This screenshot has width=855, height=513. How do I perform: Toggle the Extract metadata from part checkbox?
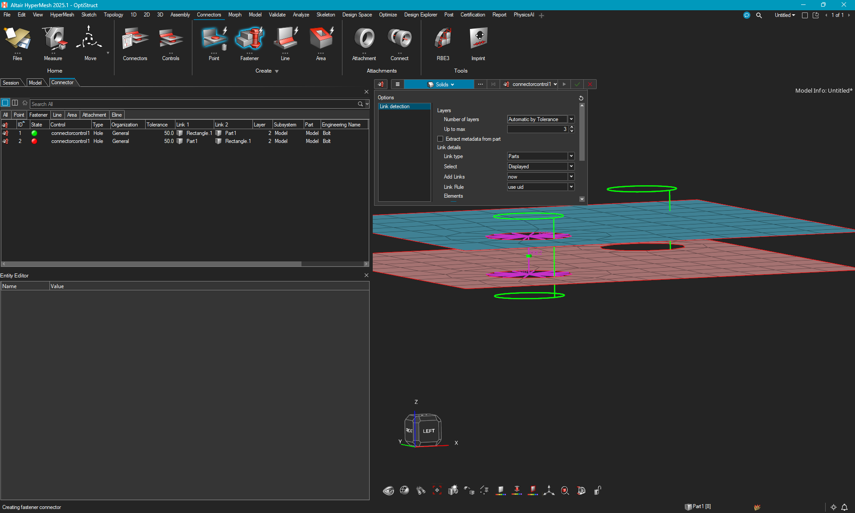click(440, 139)
